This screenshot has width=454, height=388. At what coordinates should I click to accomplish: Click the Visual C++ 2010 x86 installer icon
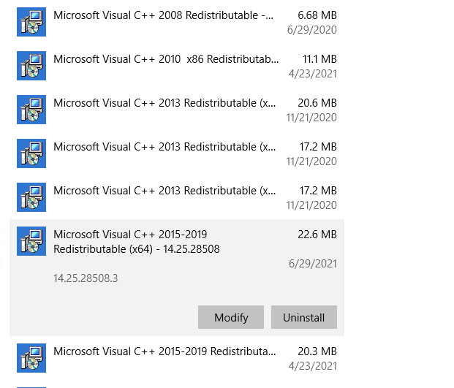[31, 66]
